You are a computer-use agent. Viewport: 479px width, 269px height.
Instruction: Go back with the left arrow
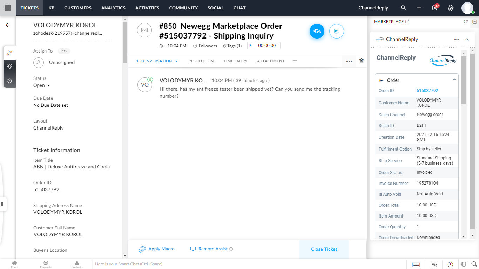pyautogui.click(x=8, y=25)
